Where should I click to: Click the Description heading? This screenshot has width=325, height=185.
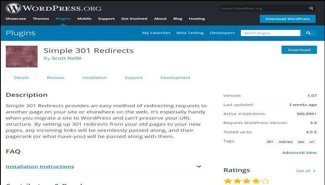(26, 95)
